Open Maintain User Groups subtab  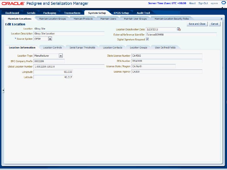pyautogui.click(x=135, y=19)
